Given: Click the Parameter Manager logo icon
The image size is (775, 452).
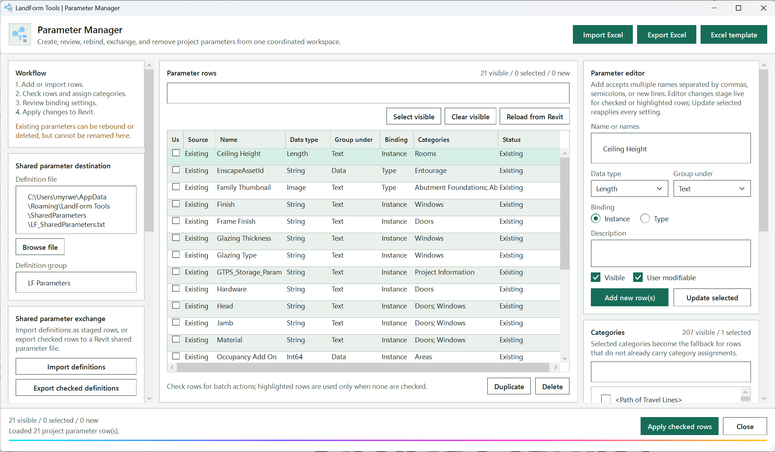Looking at the screenshot, I should click(20, 34).
